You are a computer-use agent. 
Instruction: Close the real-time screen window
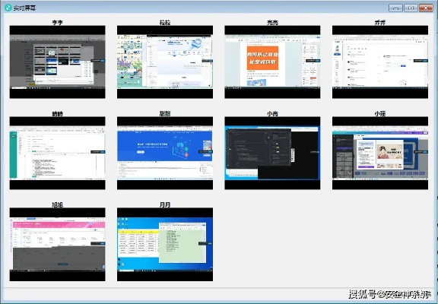pos(427,8)
